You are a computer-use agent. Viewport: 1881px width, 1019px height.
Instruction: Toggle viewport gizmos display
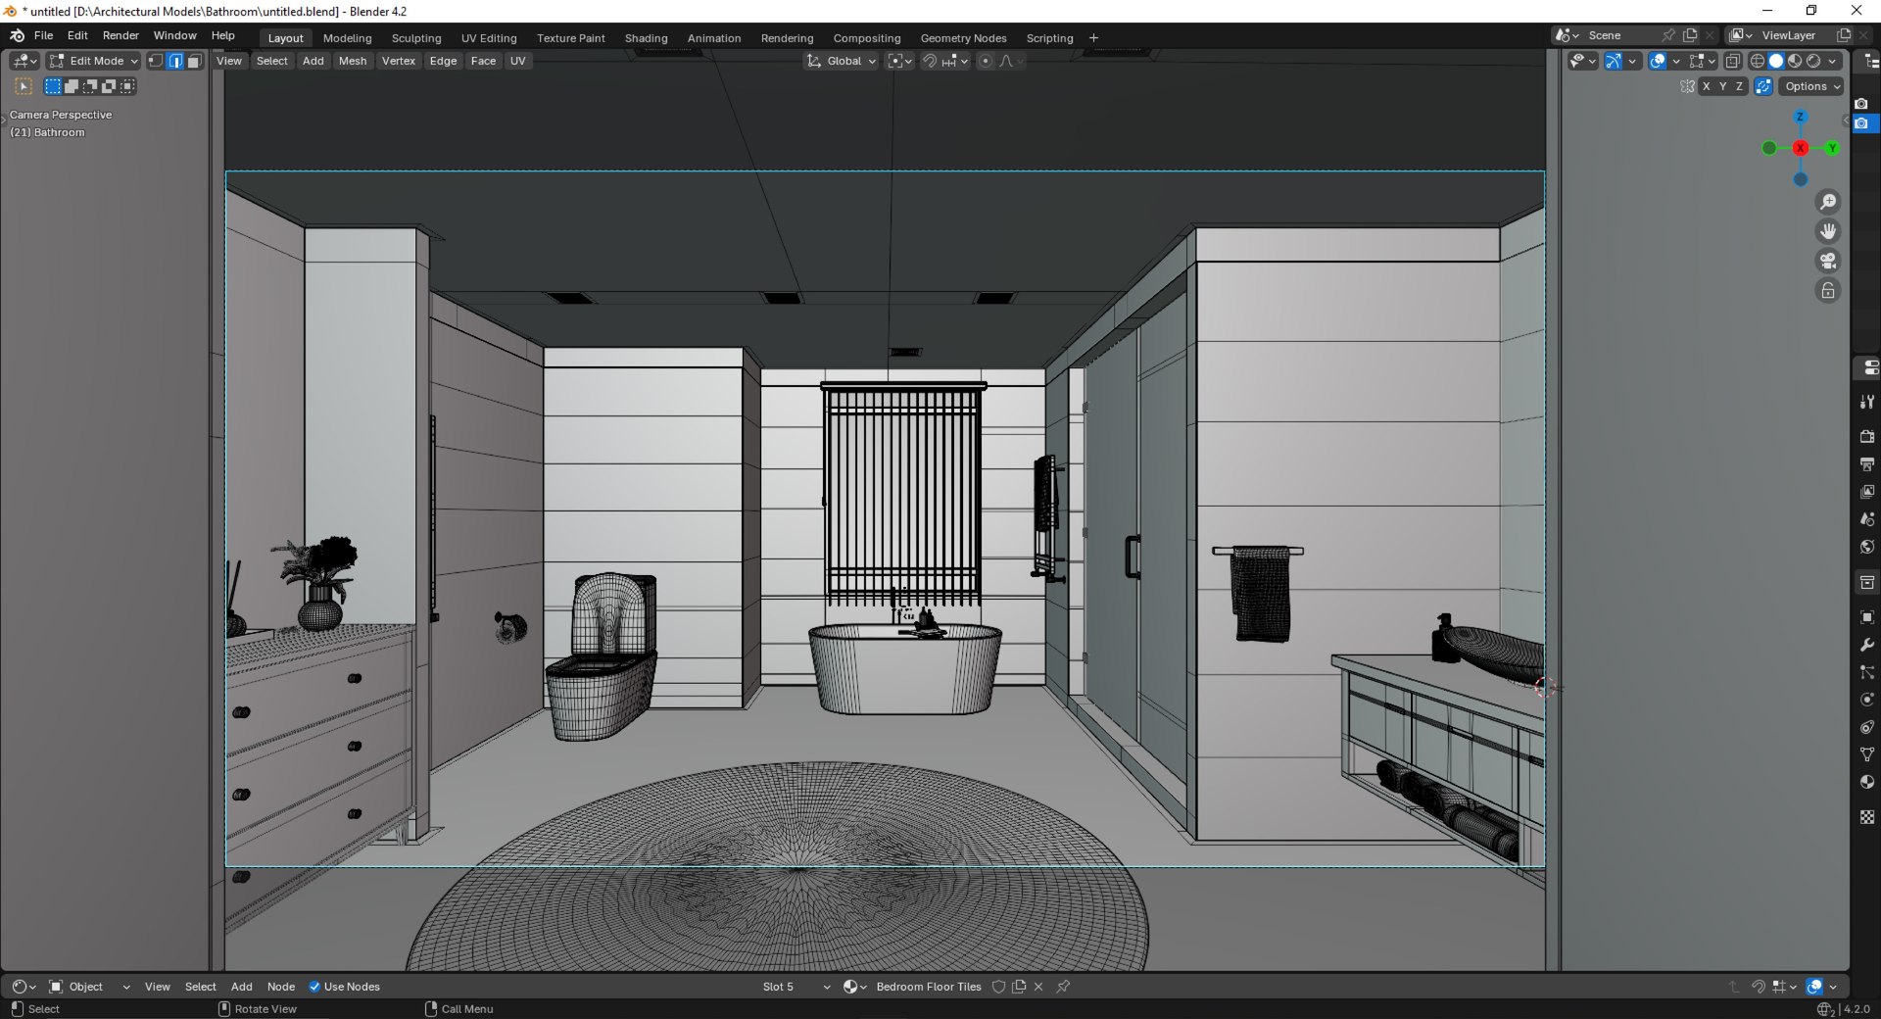1614,61
